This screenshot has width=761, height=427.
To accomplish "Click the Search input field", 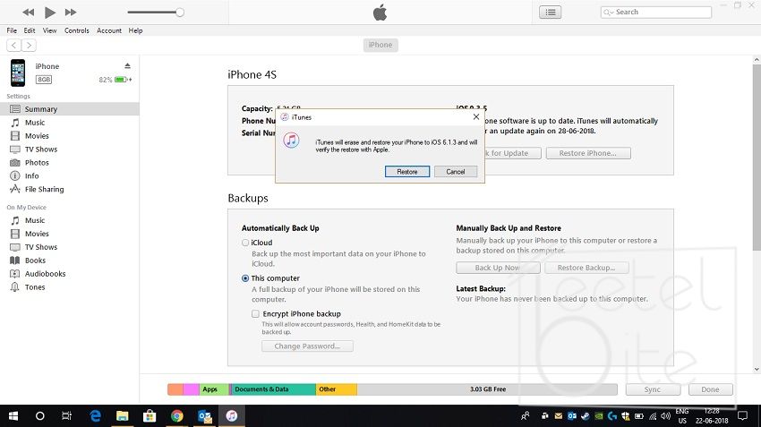I will (656, 13).
